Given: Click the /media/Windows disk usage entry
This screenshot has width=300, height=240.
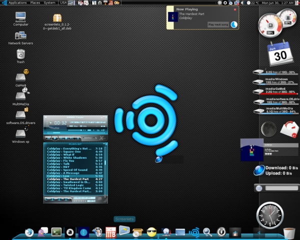Looking at the screenshot, I should pyautogui.click(x=275, y=81).
